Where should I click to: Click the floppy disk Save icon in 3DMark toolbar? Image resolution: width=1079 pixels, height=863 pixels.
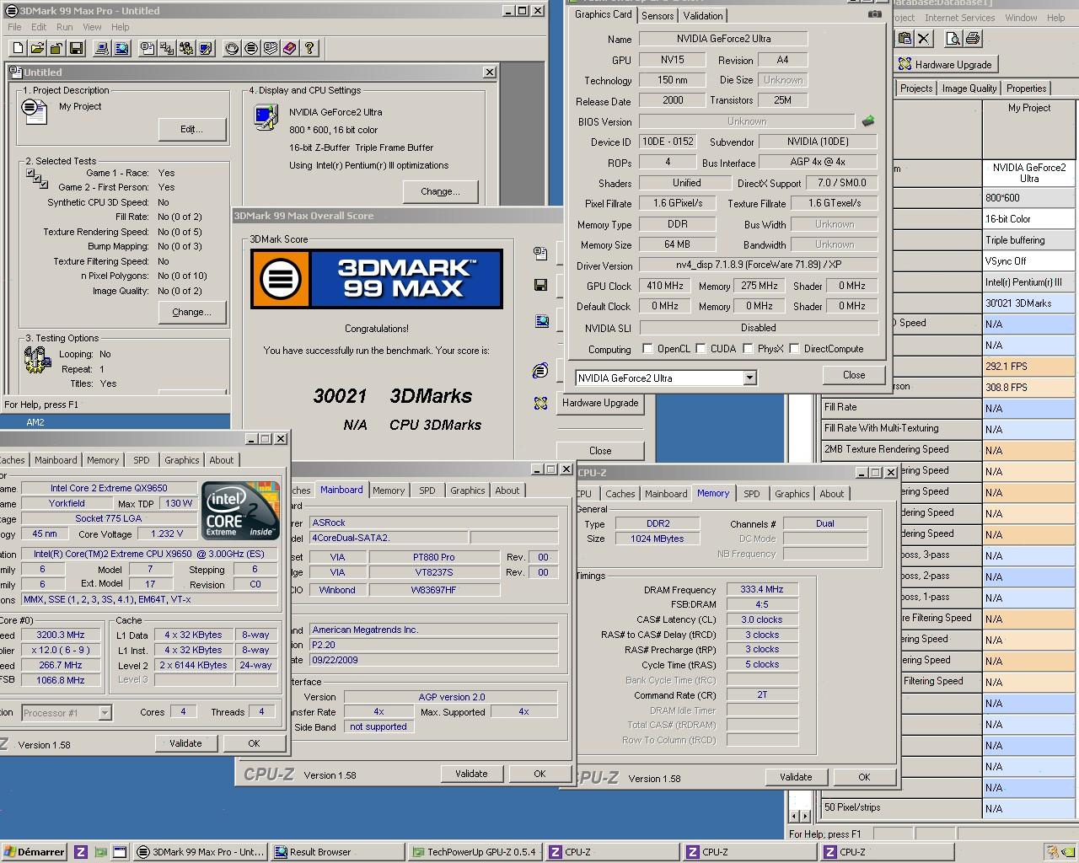[x=76, y=48]
